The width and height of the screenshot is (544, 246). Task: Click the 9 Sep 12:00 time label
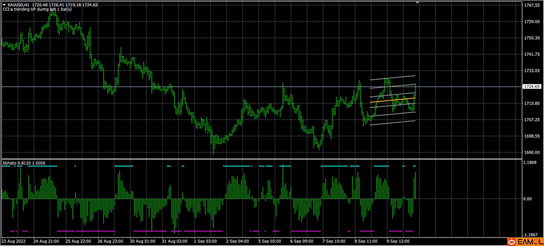click(x=398, y=241)
